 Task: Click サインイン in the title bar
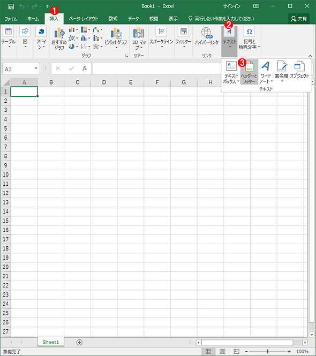pyautogui.click(x=231, y=6)
